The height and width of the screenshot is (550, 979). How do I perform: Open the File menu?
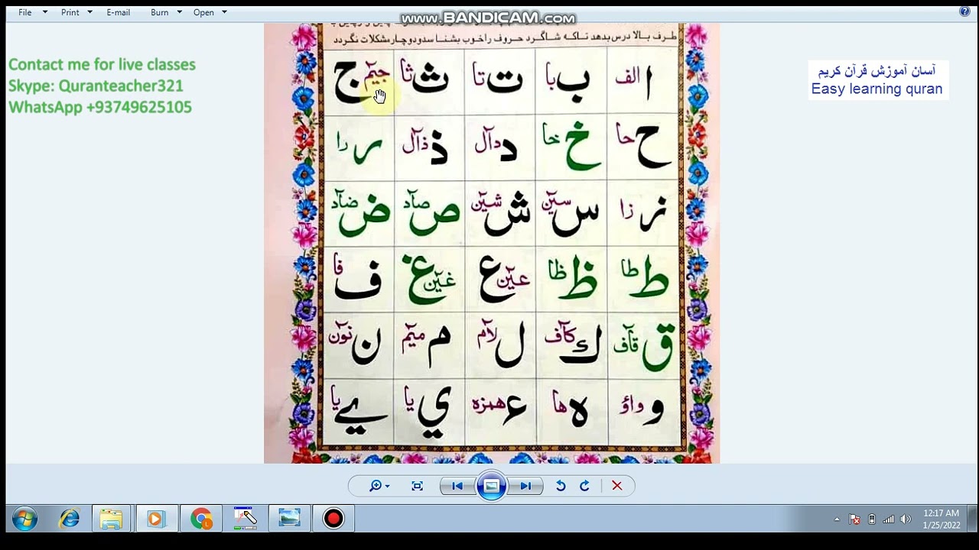(25, 12)
